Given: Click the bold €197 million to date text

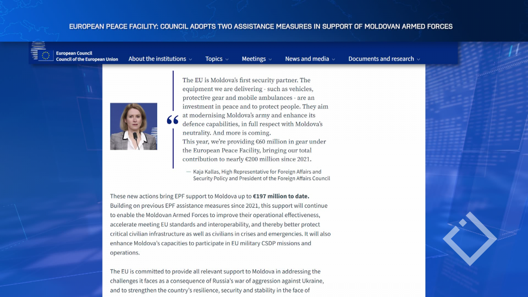Looking at the screenshot, I should click(x=281, y=196).
